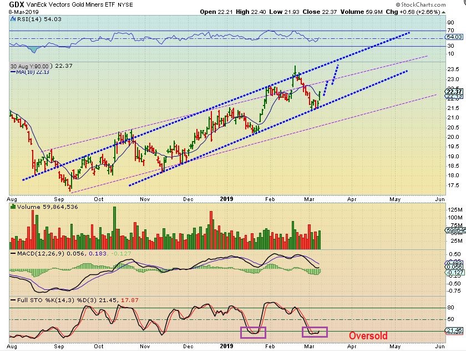Click the VanEck Vectors Gold Miners ETF title

71,5
